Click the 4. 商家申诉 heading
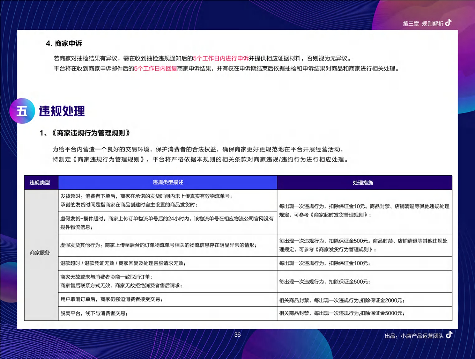Screen dimensions: 475x359 (x=64, y=44)
